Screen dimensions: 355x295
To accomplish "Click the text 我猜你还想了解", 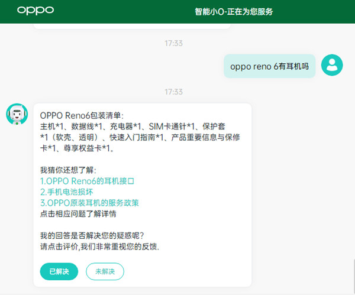I will click(67, 170).
